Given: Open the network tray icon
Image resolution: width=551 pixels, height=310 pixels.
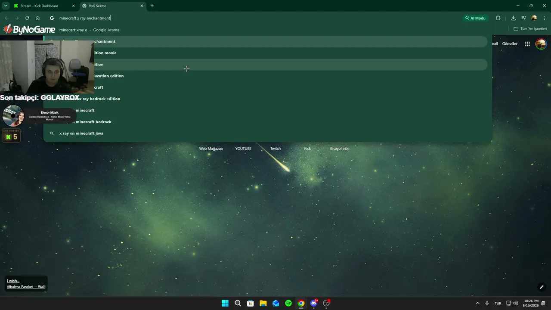Looking at the screenshot, I should pyautogui.click(x=509, y=303).
